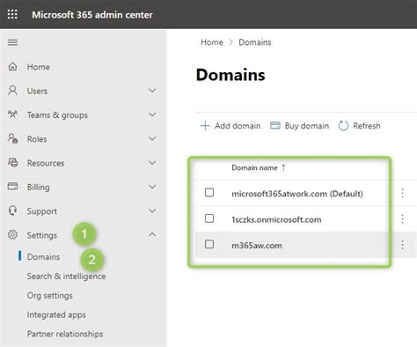
Task: Collapse the Settings section chevron
Action: [x=152, y=234]
